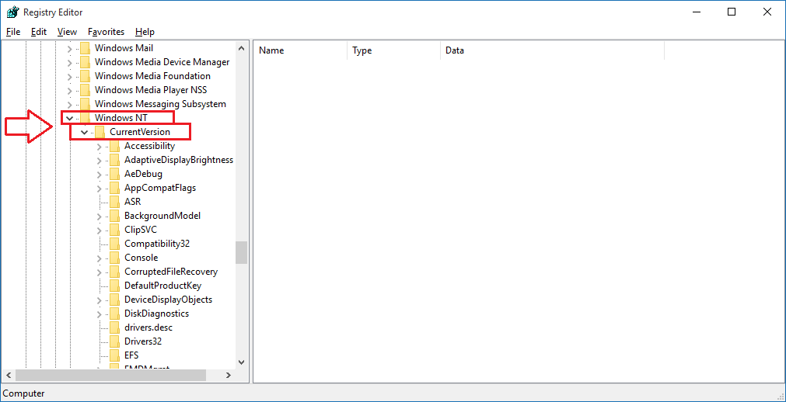Viewport: 786px width, 402px height.
Task: Click the tree scroll up arrow
Action: [x=241, y=49]
